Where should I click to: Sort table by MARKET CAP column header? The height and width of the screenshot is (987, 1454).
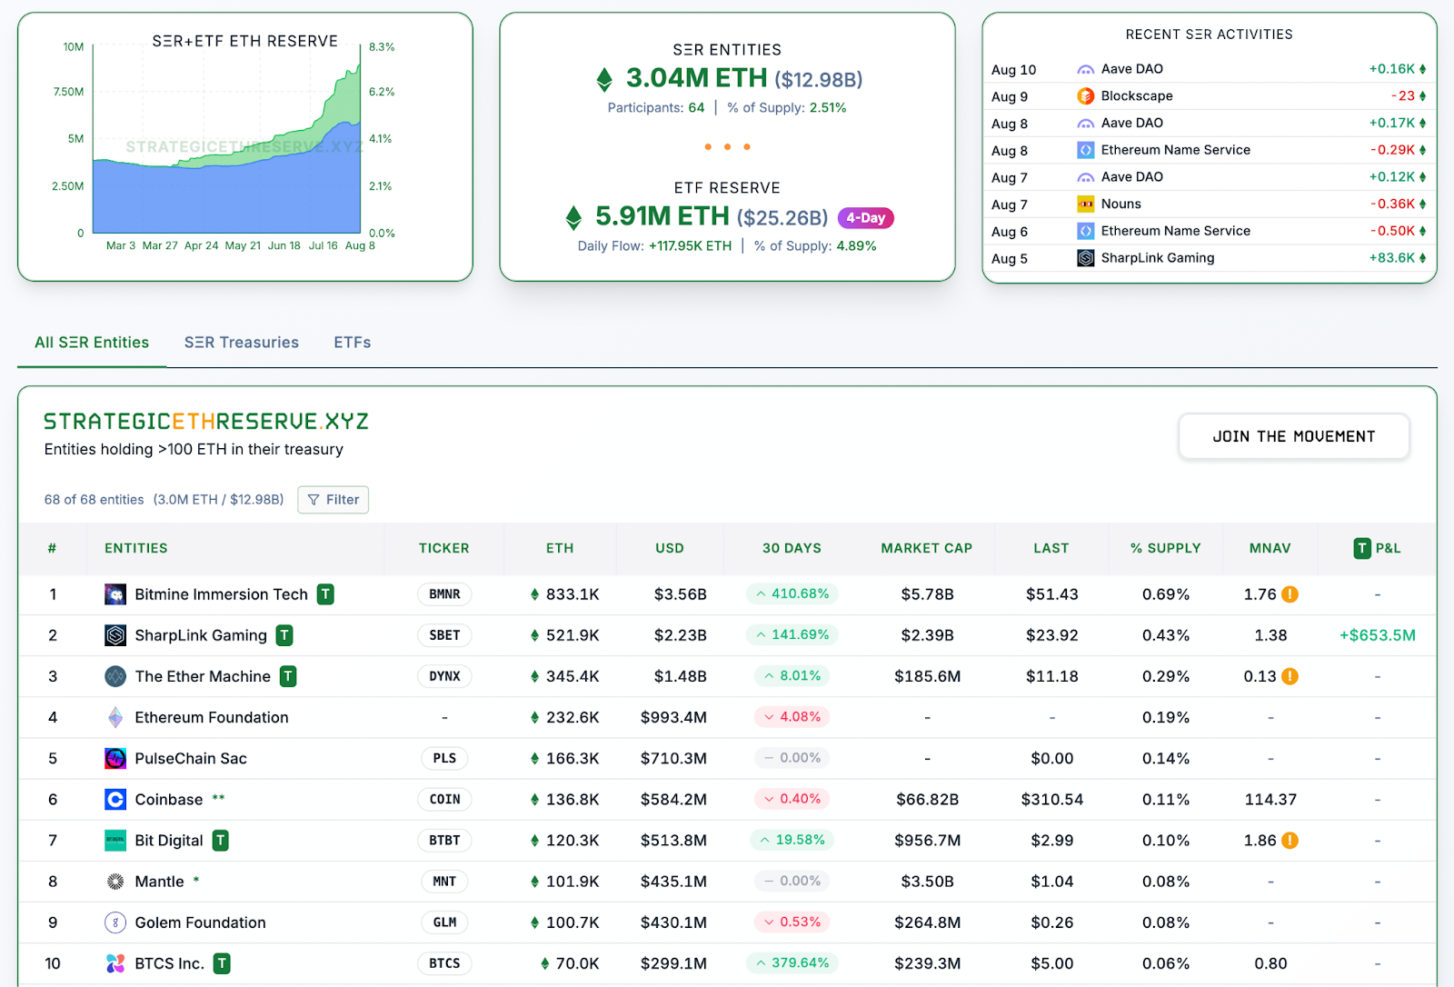tap(927, 548)
